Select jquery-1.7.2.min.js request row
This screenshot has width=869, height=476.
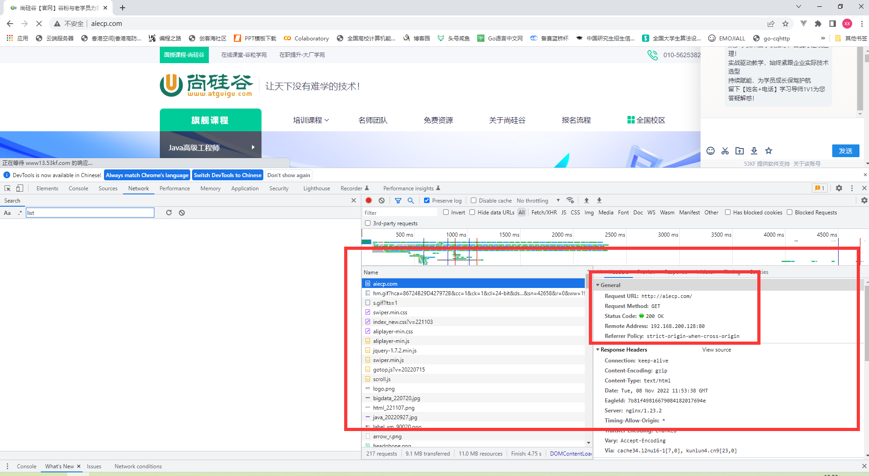[x=473, y=350]
